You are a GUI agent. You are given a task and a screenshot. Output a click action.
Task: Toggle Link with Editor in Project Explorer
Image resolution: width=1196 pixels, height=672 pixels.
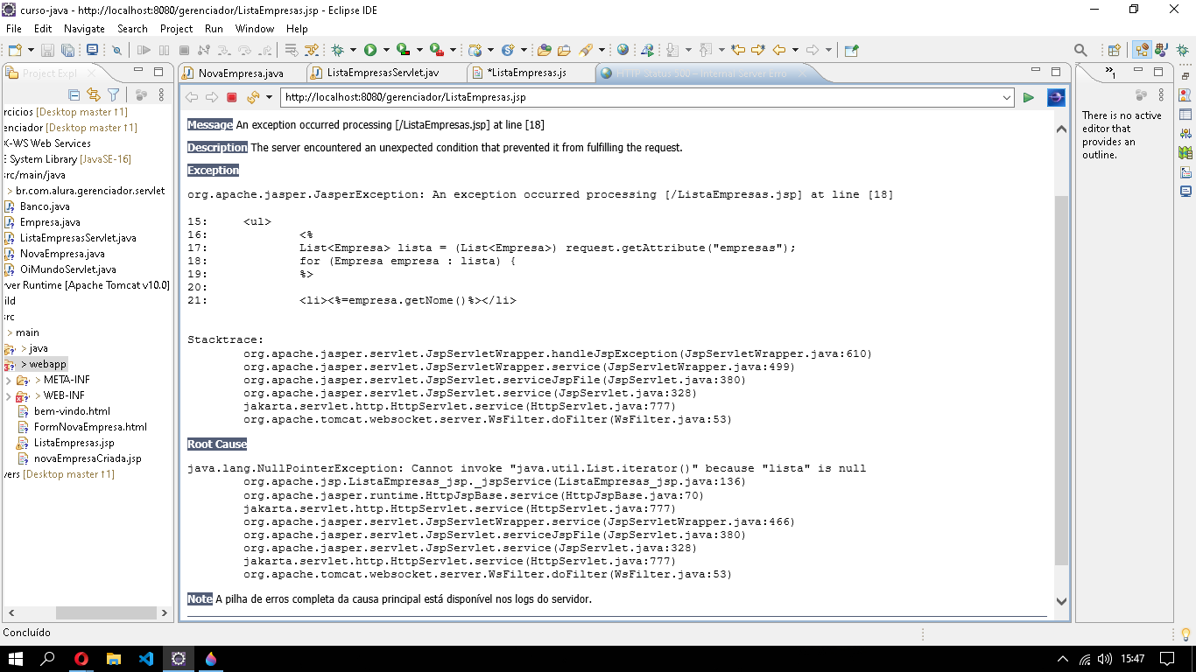(94, 94)
